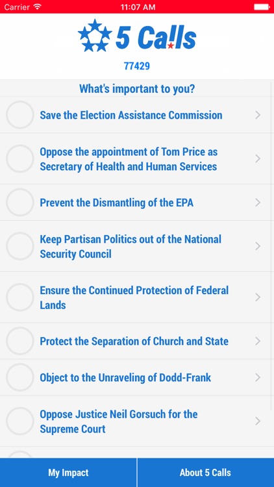The width and height of the screenshot is (274, 487).
Task: Open Prevent the Dismantling of the EPA
Action: 137,203
